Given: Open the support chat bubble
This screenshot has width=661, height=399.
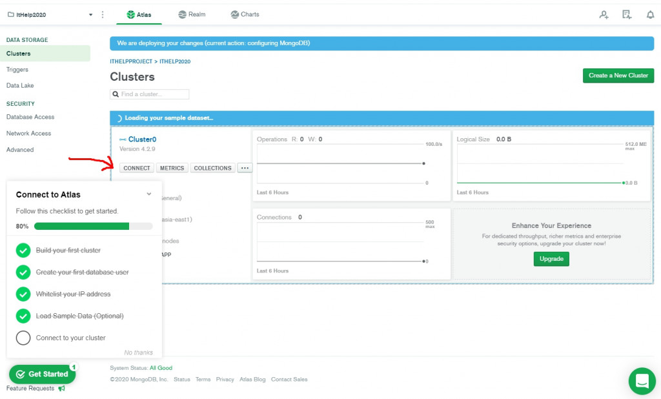Looking at the screenshot, I should click(x=642, y=381).
